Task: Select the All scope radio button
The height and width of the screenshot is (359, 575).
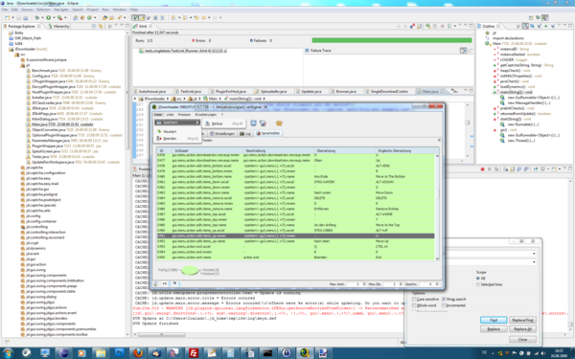Action: [x=478, y=279]
